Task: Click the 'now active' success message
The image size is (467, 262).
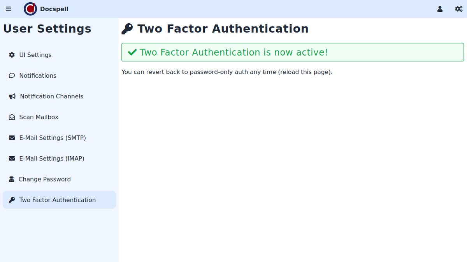Action: click(x=233, y=52)
